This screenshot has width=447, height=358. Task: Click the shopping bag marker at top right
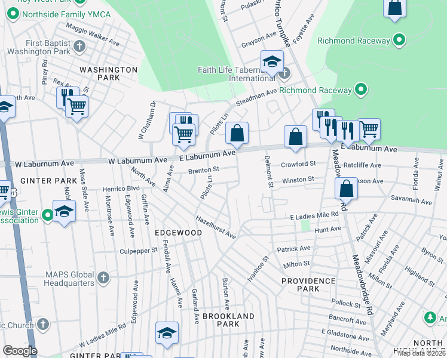(x=394, y=8)
